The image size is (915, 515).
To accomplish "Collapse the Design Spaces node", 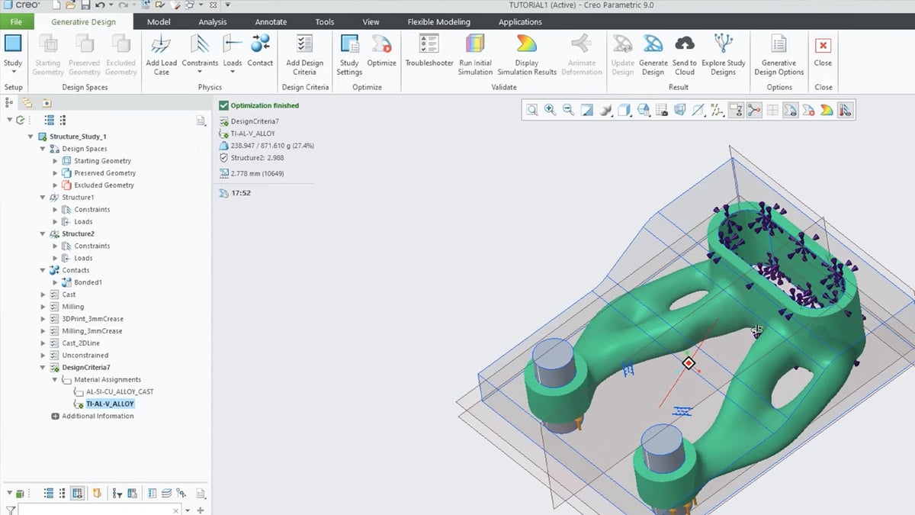I will [43, 149].
